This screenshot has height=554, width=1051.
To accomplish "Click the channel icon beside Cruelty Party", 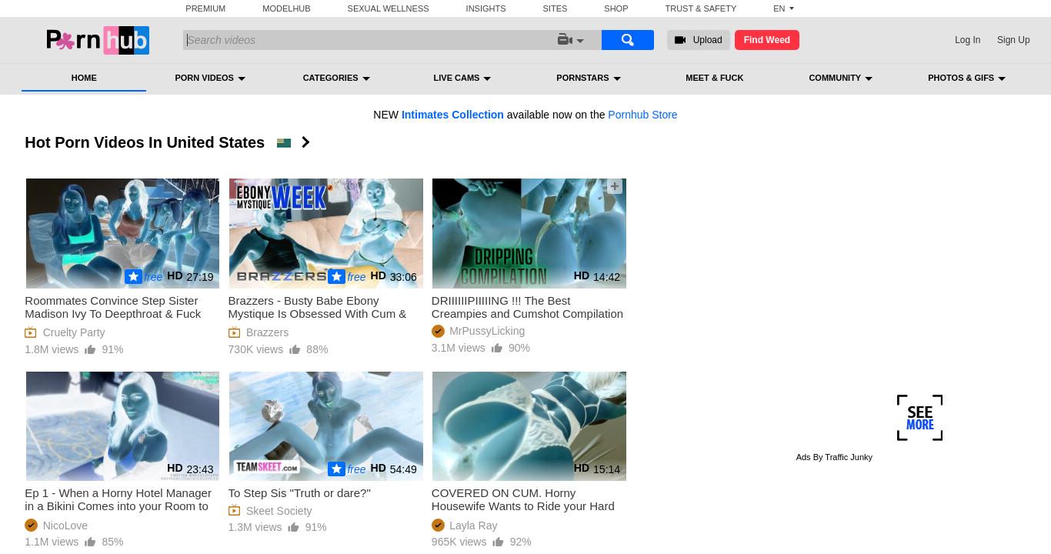I will click(31, 332).
